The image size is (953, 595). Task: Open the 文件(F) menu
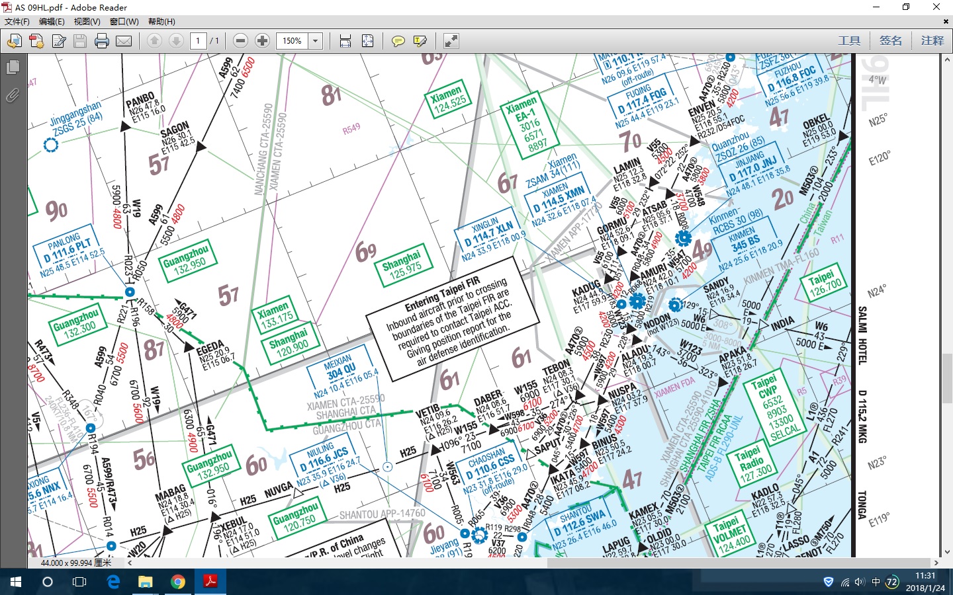tap(17, 22)
